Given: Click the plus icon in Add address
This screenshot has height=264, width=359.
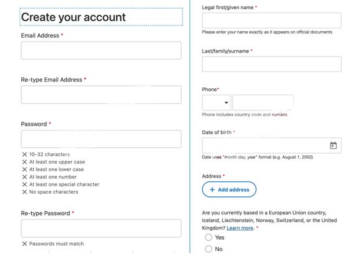Looking at the screenshot, I should (213, 189).
